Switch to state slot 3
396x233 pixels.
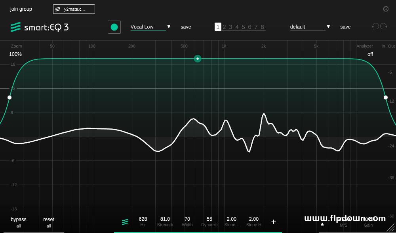tap(230, 27)
